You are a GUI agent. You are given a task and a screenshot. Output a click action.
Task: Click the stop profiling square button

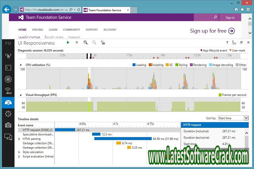coord(77,42)
